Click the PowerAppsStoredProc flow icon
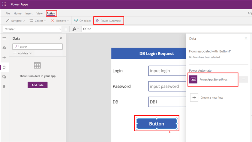The height and width of the screenshot is (142, 252). coord(193,79)
